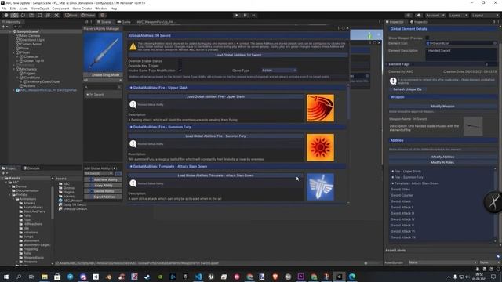Viewport: 502px width, 282px height.
Task: Click the Summon Fury sun ability icon
Action: tap(320, 147)
